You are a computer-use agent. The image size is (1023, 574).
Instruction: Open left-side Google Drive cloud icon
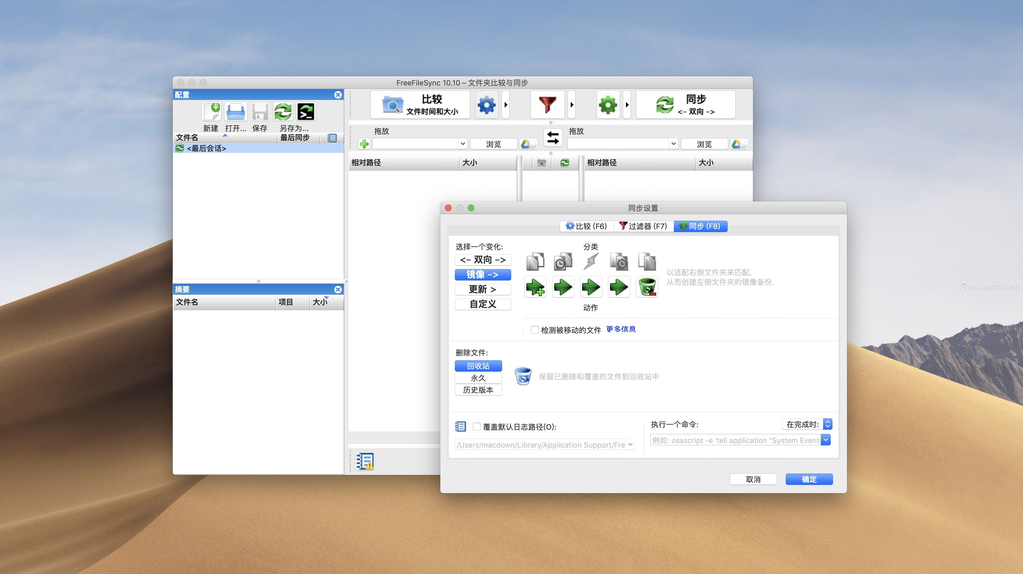pyautogui.click(x=528, y=144)
